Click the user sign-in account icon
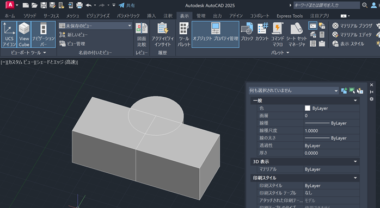This screenshot has width=380, height=208. click(373, 5)
